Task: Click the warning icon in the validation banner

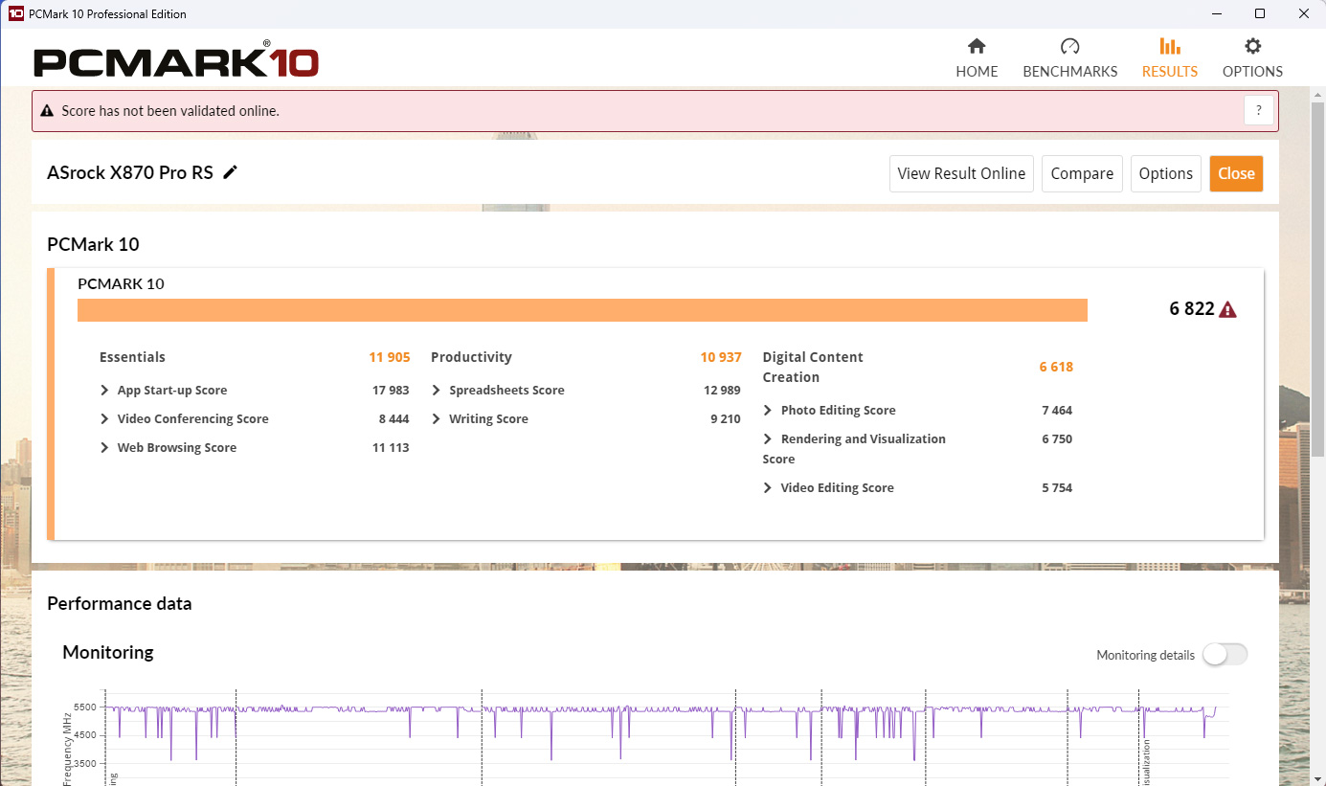Action: 48,111
